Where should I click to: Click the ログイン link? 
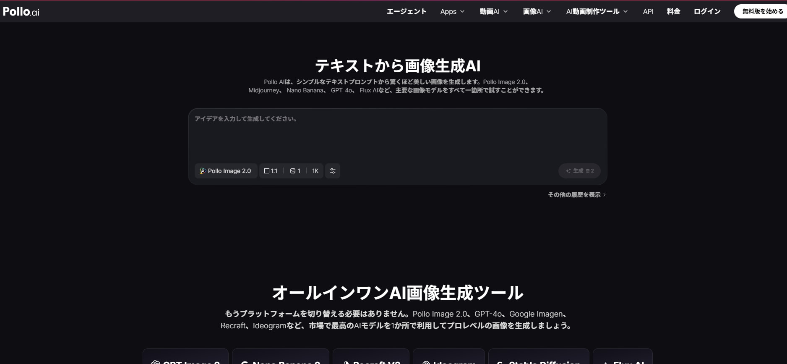coord(707,11)
